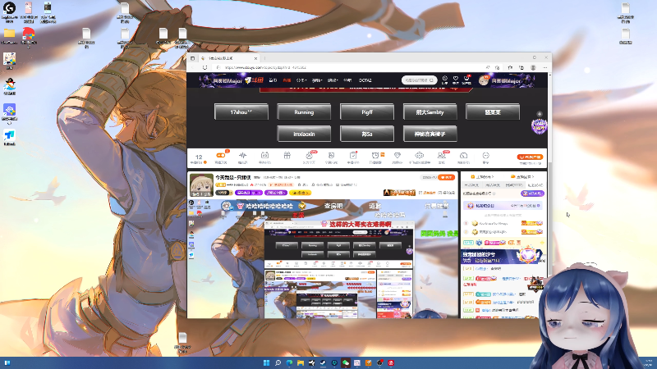Click the browser address bar
Screen dimensions: 657x369
(347, 67)
